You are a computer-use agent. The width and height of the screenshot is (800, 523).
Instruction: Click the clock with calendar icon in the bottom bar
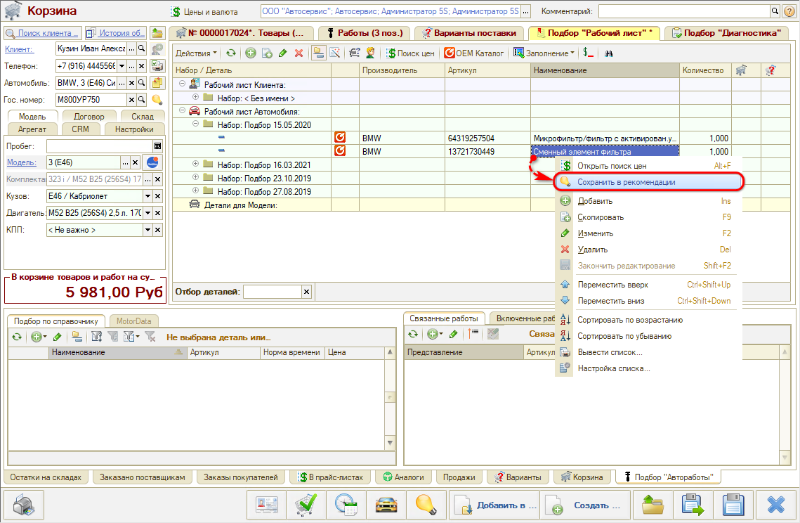coord(346,505)
